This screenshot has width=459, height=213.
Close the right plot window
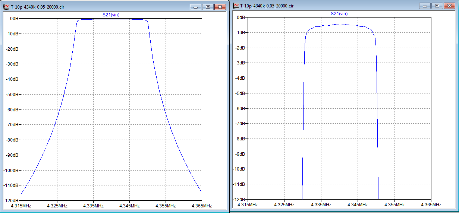click(x=449, y=6)
